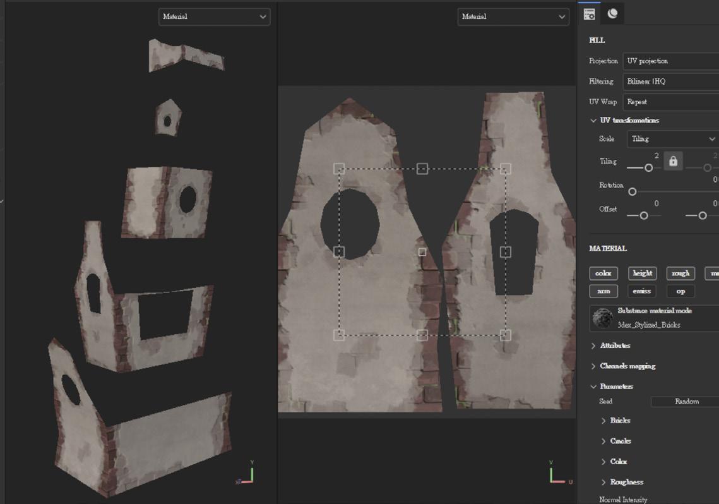The width and height of the screenshot is (719, 504).
Task: Click the Random seed button
Action: pyautogui.click(x=686, y=402)
